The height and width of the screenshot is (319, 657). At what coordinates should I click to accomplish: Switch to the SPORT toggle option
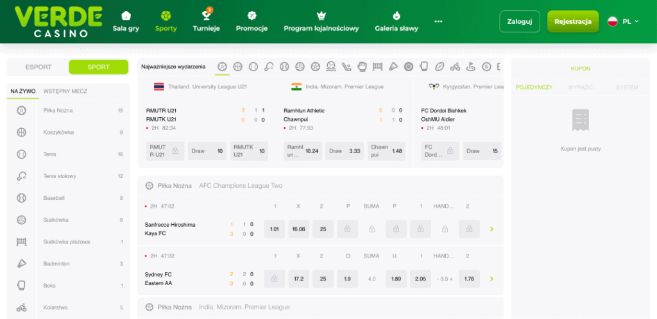coord(98,67)
